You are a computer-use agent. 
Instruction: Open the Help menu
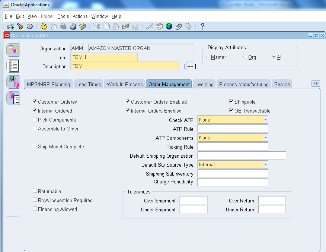pyautogui.click(x=116, y=16)
